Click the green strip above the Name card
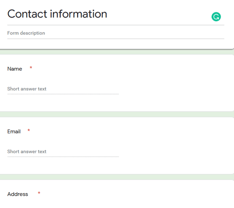The image size is (234, 208). coord(117,52)
